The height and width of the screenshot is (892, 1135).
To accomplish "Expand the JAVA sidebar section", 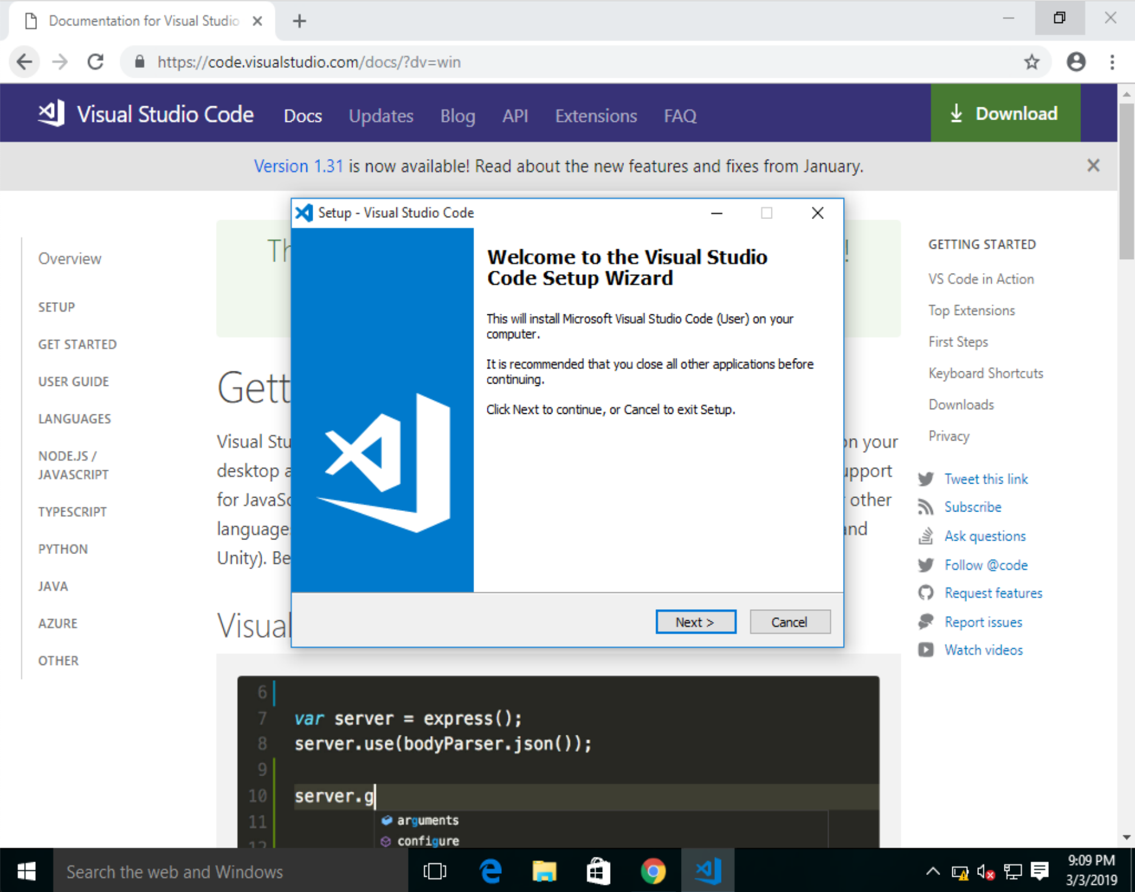I will (53, 586).
